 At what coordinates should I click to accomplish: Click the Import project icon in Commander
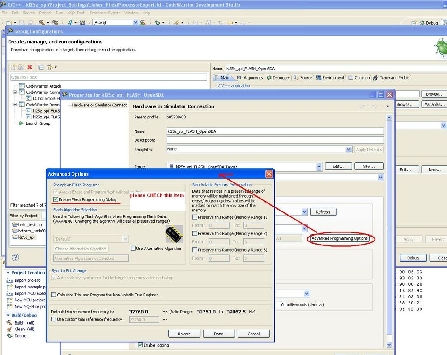pyautogui.click(x=9, y=280)
